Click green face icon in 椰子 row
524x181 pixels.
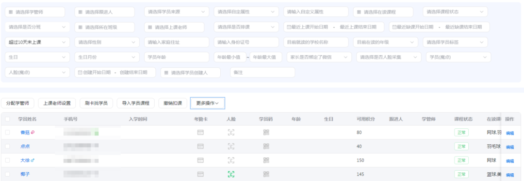pyautogui.click(x=231, y=174)
